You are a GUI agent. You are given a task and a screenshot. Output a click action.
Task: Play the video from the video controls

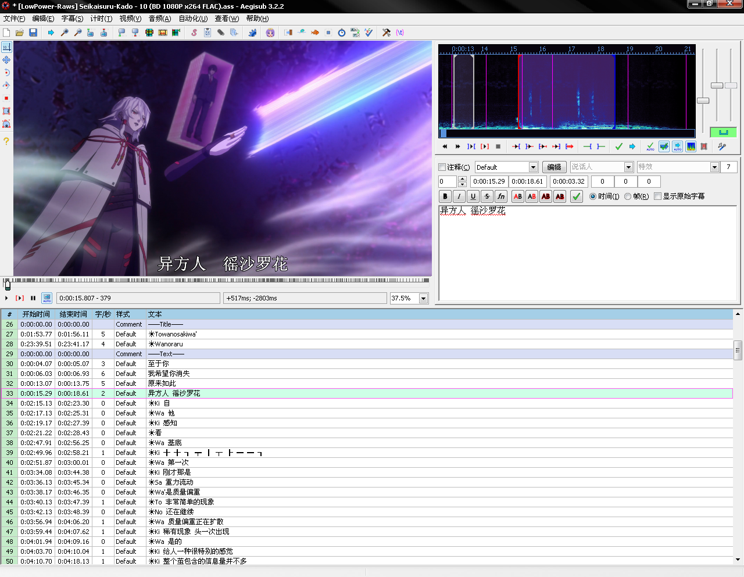[6, 298]
